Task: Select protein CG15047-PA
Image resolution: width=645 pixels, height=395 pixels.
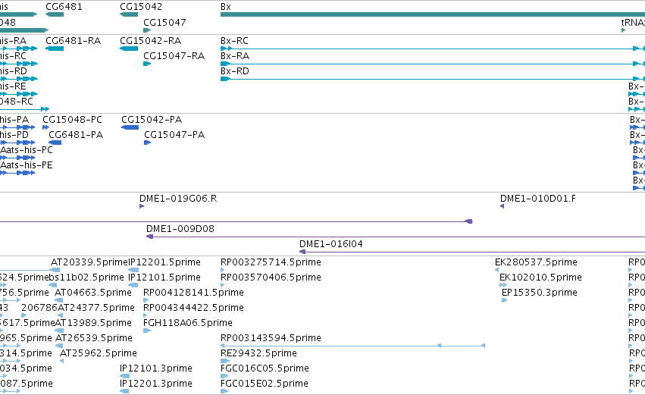Action: click(174, 135)
